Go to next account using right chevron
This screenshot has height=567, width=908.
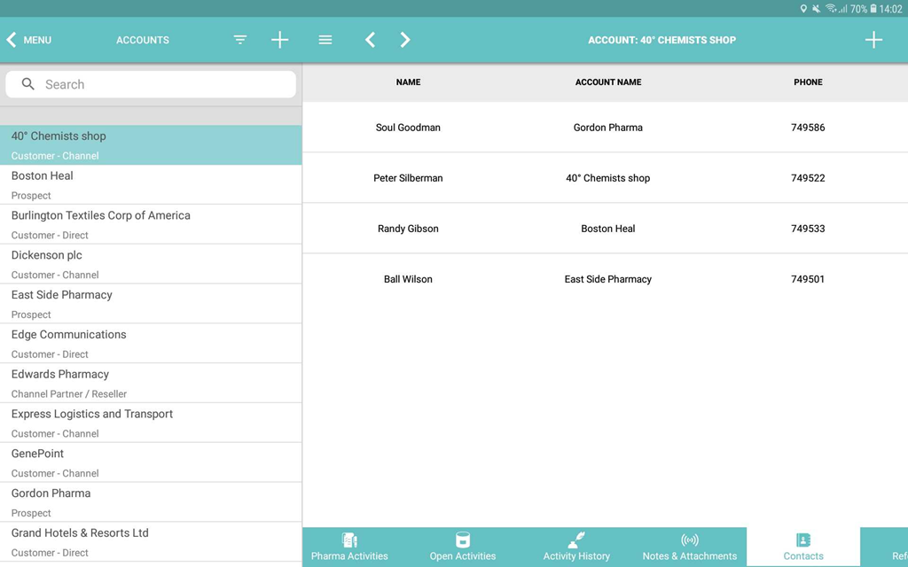(x=405, y=40)
